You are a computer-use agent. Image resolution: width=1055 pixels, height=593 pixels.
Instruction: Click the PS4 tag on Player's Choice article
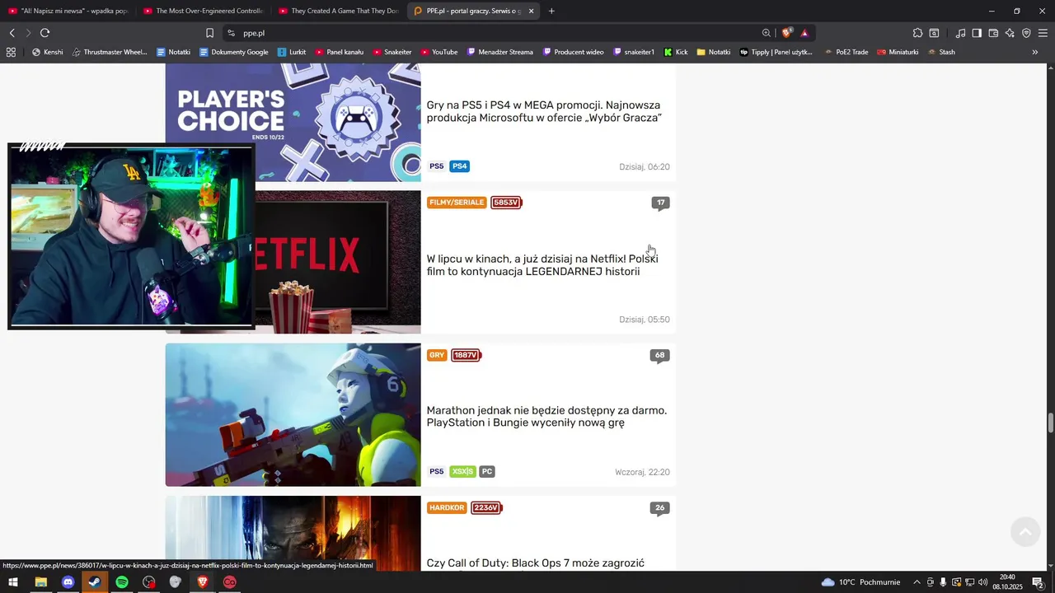(x=460, y=166)
